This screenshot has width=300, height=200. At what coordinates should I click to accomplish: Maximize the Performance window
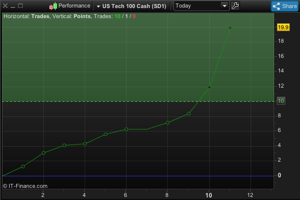(x=20, y=6)
